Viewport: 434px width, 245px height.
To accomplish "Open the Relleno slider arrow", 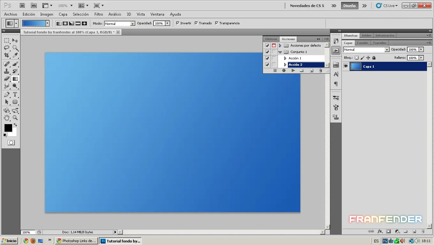I will [421, 58].
